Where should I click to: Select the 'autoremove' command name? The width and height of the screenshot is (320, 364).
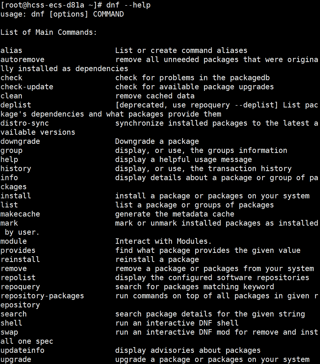(22, 60)
